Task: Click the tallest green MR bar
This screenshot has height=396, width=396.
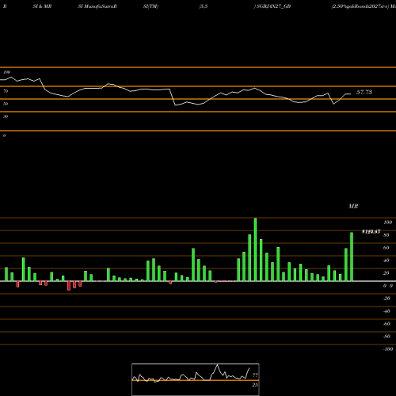Action: point(255,249)
